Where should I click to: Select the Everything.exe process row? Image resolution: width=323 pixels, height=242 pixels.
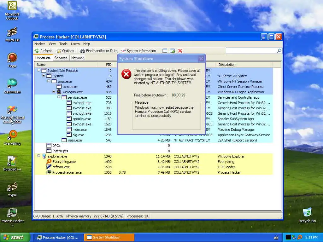(154, 162)
